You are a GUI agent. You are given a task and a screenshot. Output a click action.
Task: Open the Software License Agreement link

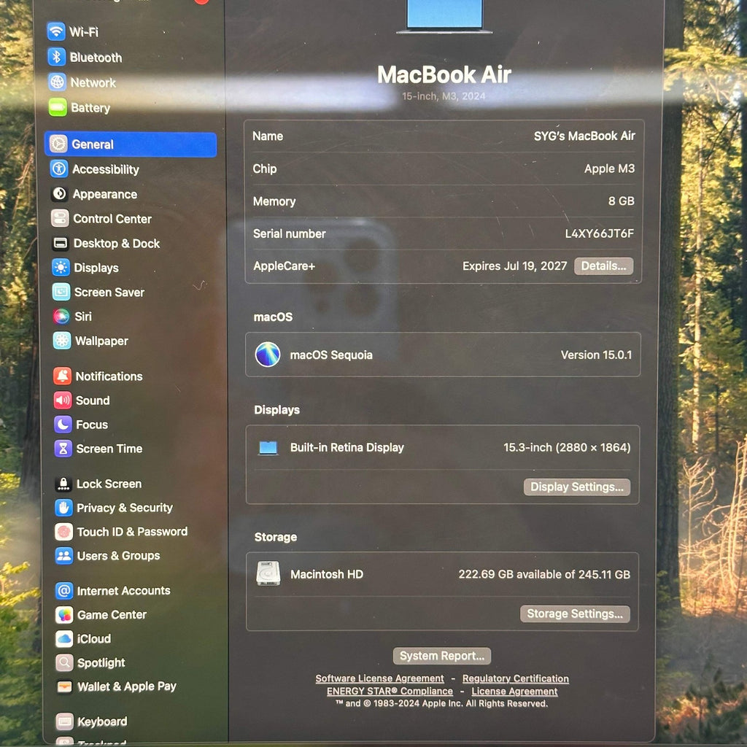pos(379,678)
